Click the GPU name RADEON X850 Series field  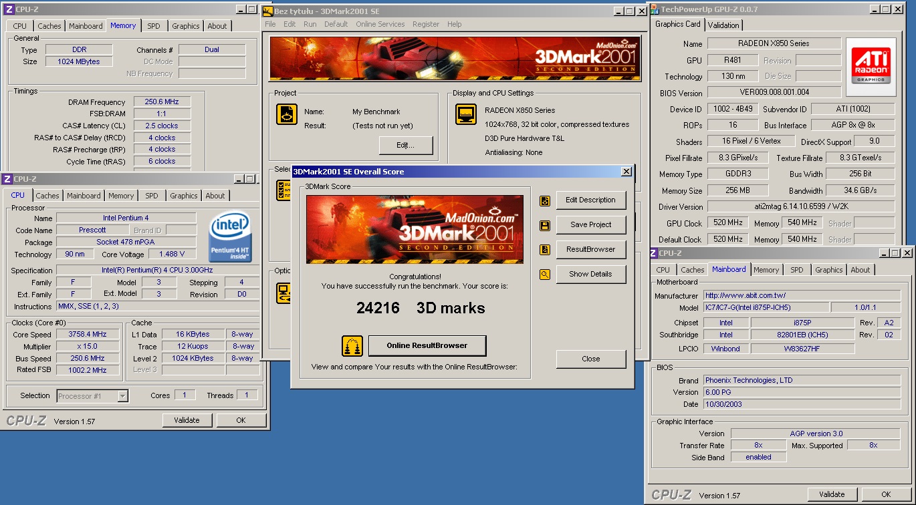click(774, 43)
